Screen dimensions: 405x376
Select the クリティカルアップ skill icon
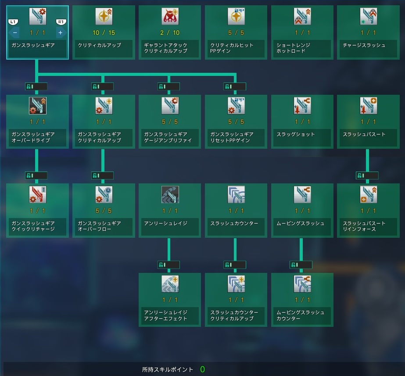[x=104, y=17]
